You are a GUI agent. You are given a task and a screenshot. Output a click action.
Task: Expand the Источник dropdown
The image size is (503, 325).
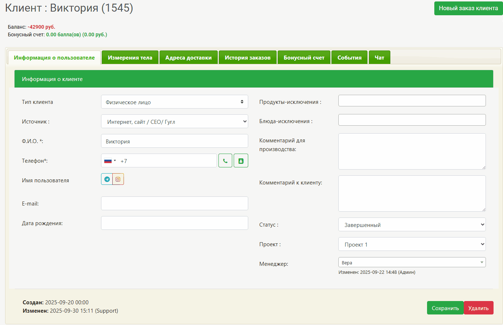174,122
